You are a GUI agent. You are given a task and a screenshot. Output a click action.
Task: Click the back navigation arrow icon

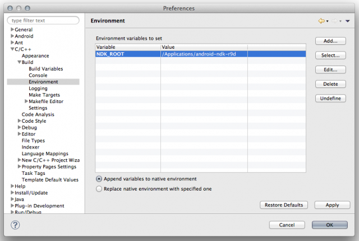(x=321, y=21)
